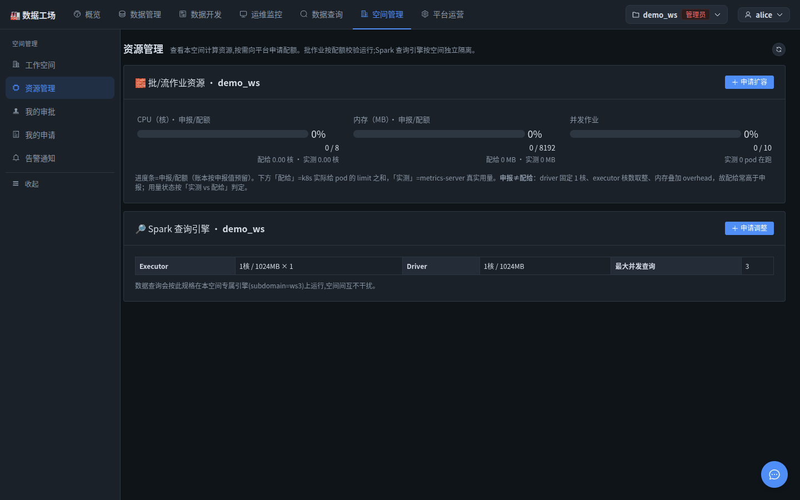Open the 运维监控 tab
Image resolution: width=800 pixels, height=500 pixels.
[261, 14]
